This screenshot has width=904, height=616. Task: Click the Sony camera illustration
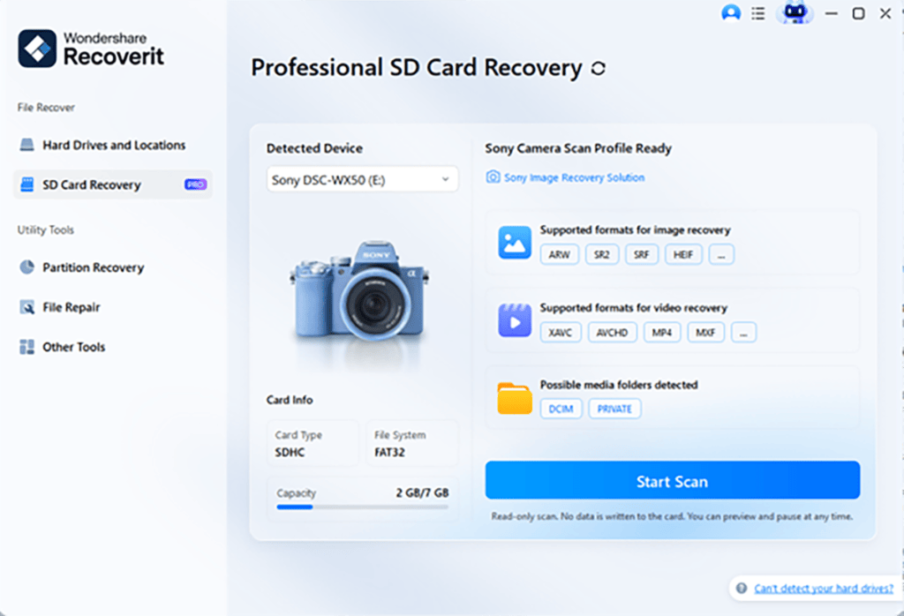[x=361, y=291]
